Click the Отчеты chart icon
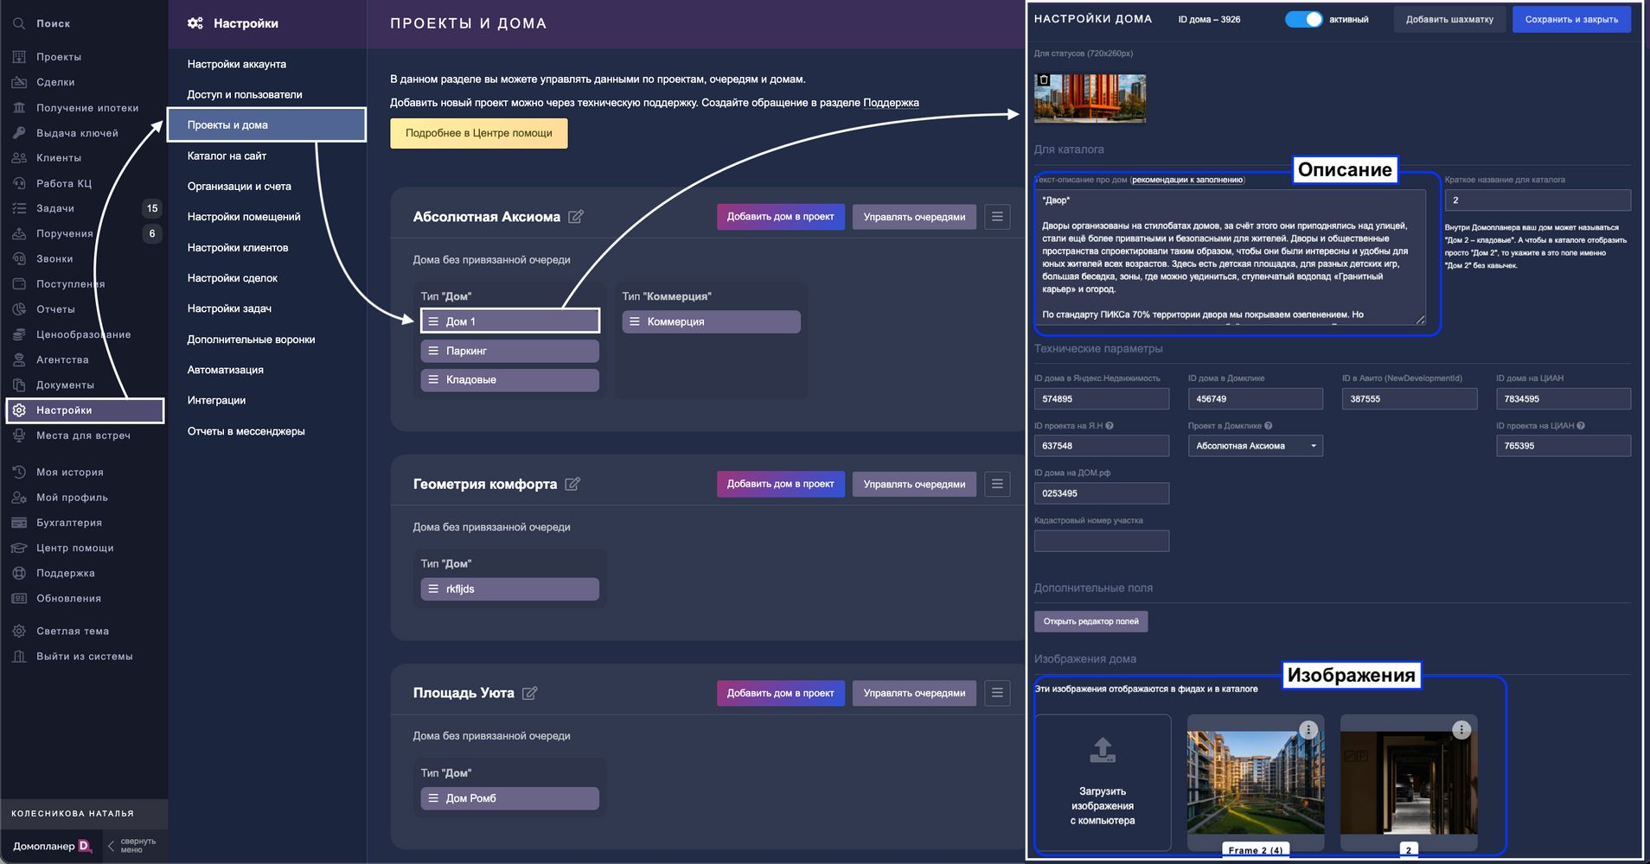Screen dimensions: 1650x864 point(19,309)
